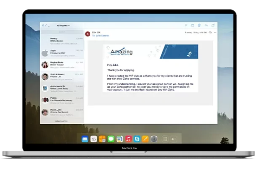This screenshot has width=257, height=170.
Task: Flag the open email with the flag icon
Action: click(186, 25)
